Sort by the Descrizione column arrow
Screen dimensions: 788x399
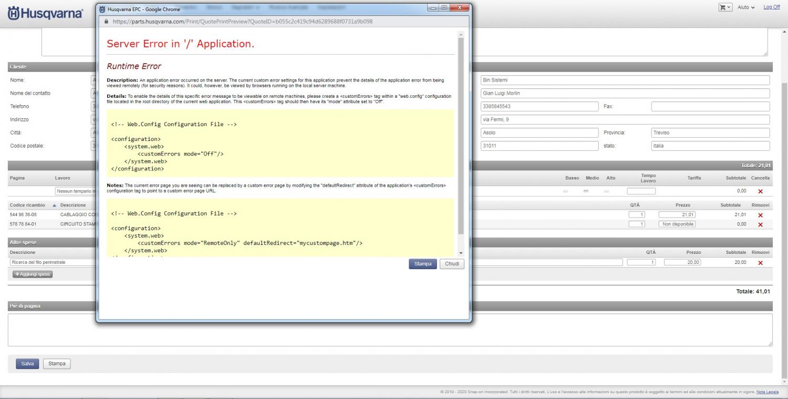(x=54, y=205)
